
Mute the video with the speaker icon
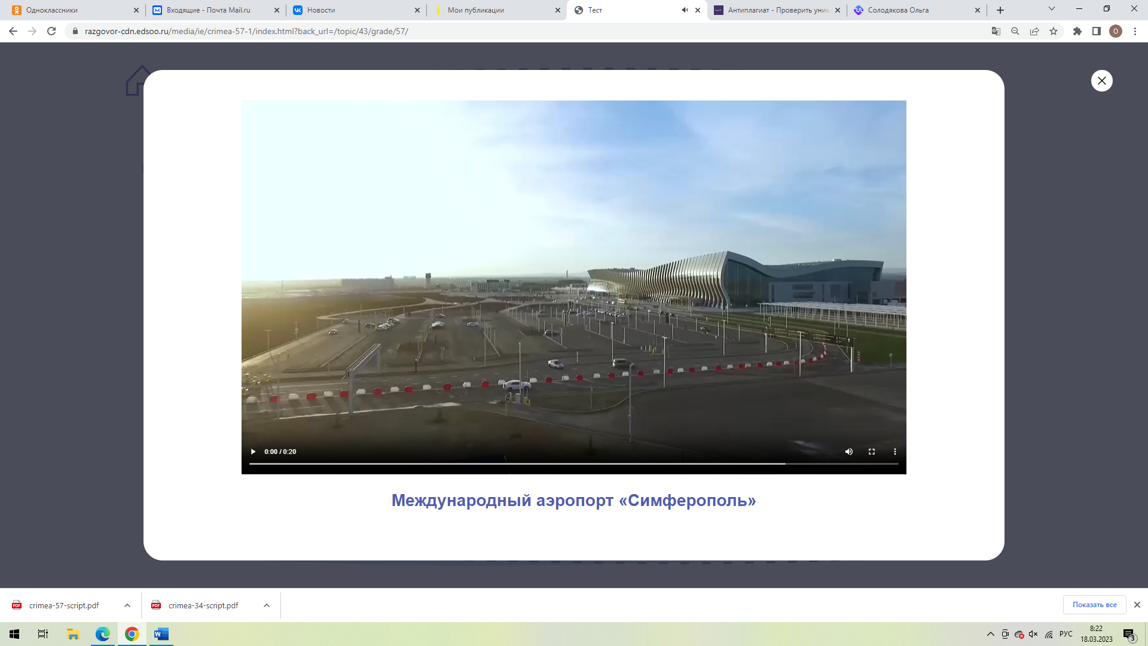point(848,452)
